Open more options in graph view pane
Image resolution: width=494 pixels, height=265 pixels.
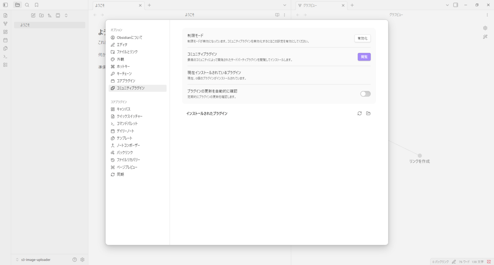pyautogui.click(x=487, y=15)
